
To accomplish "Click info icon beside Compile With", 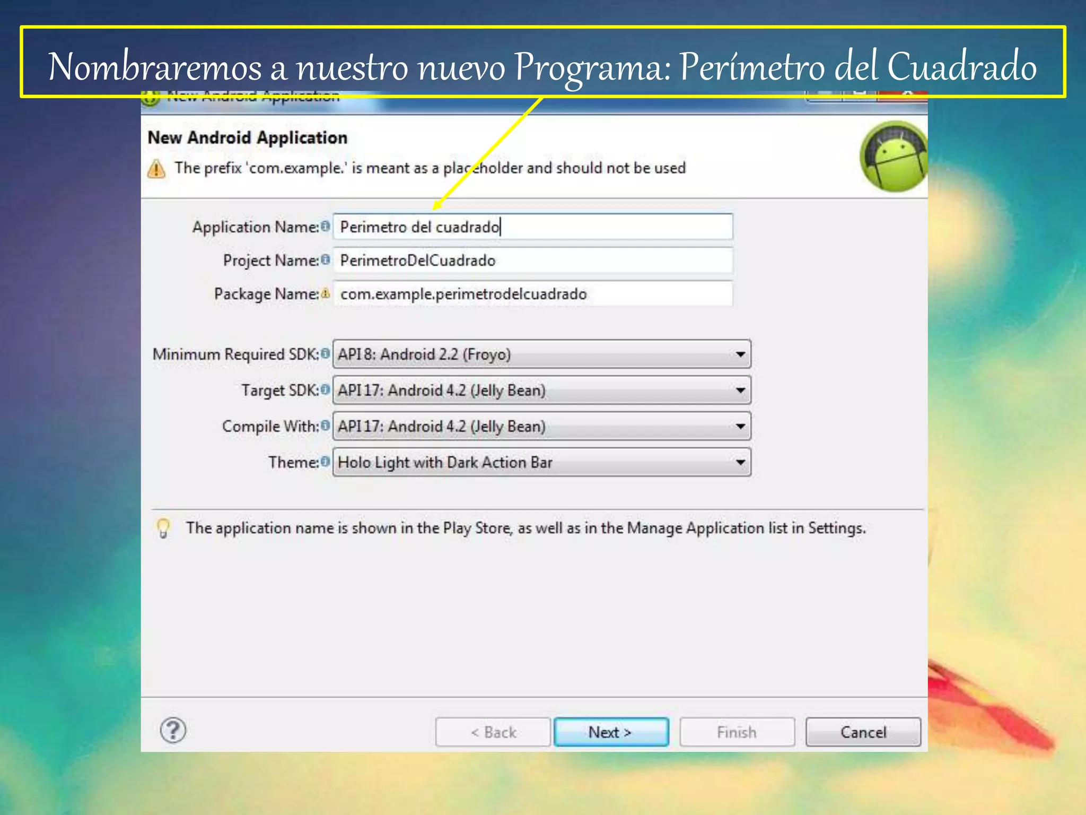I will tap(325, 426).
